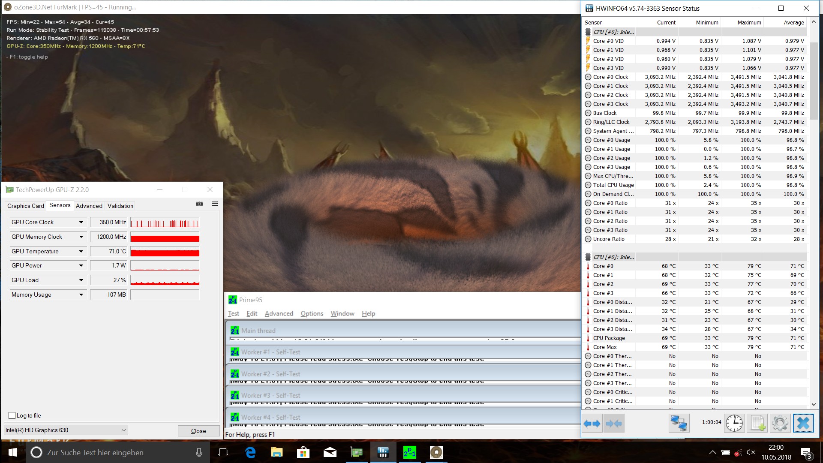Click GPU Load graph in GPU-Z
The height and width of the screenshot is (463, 823).
(165, 280)
